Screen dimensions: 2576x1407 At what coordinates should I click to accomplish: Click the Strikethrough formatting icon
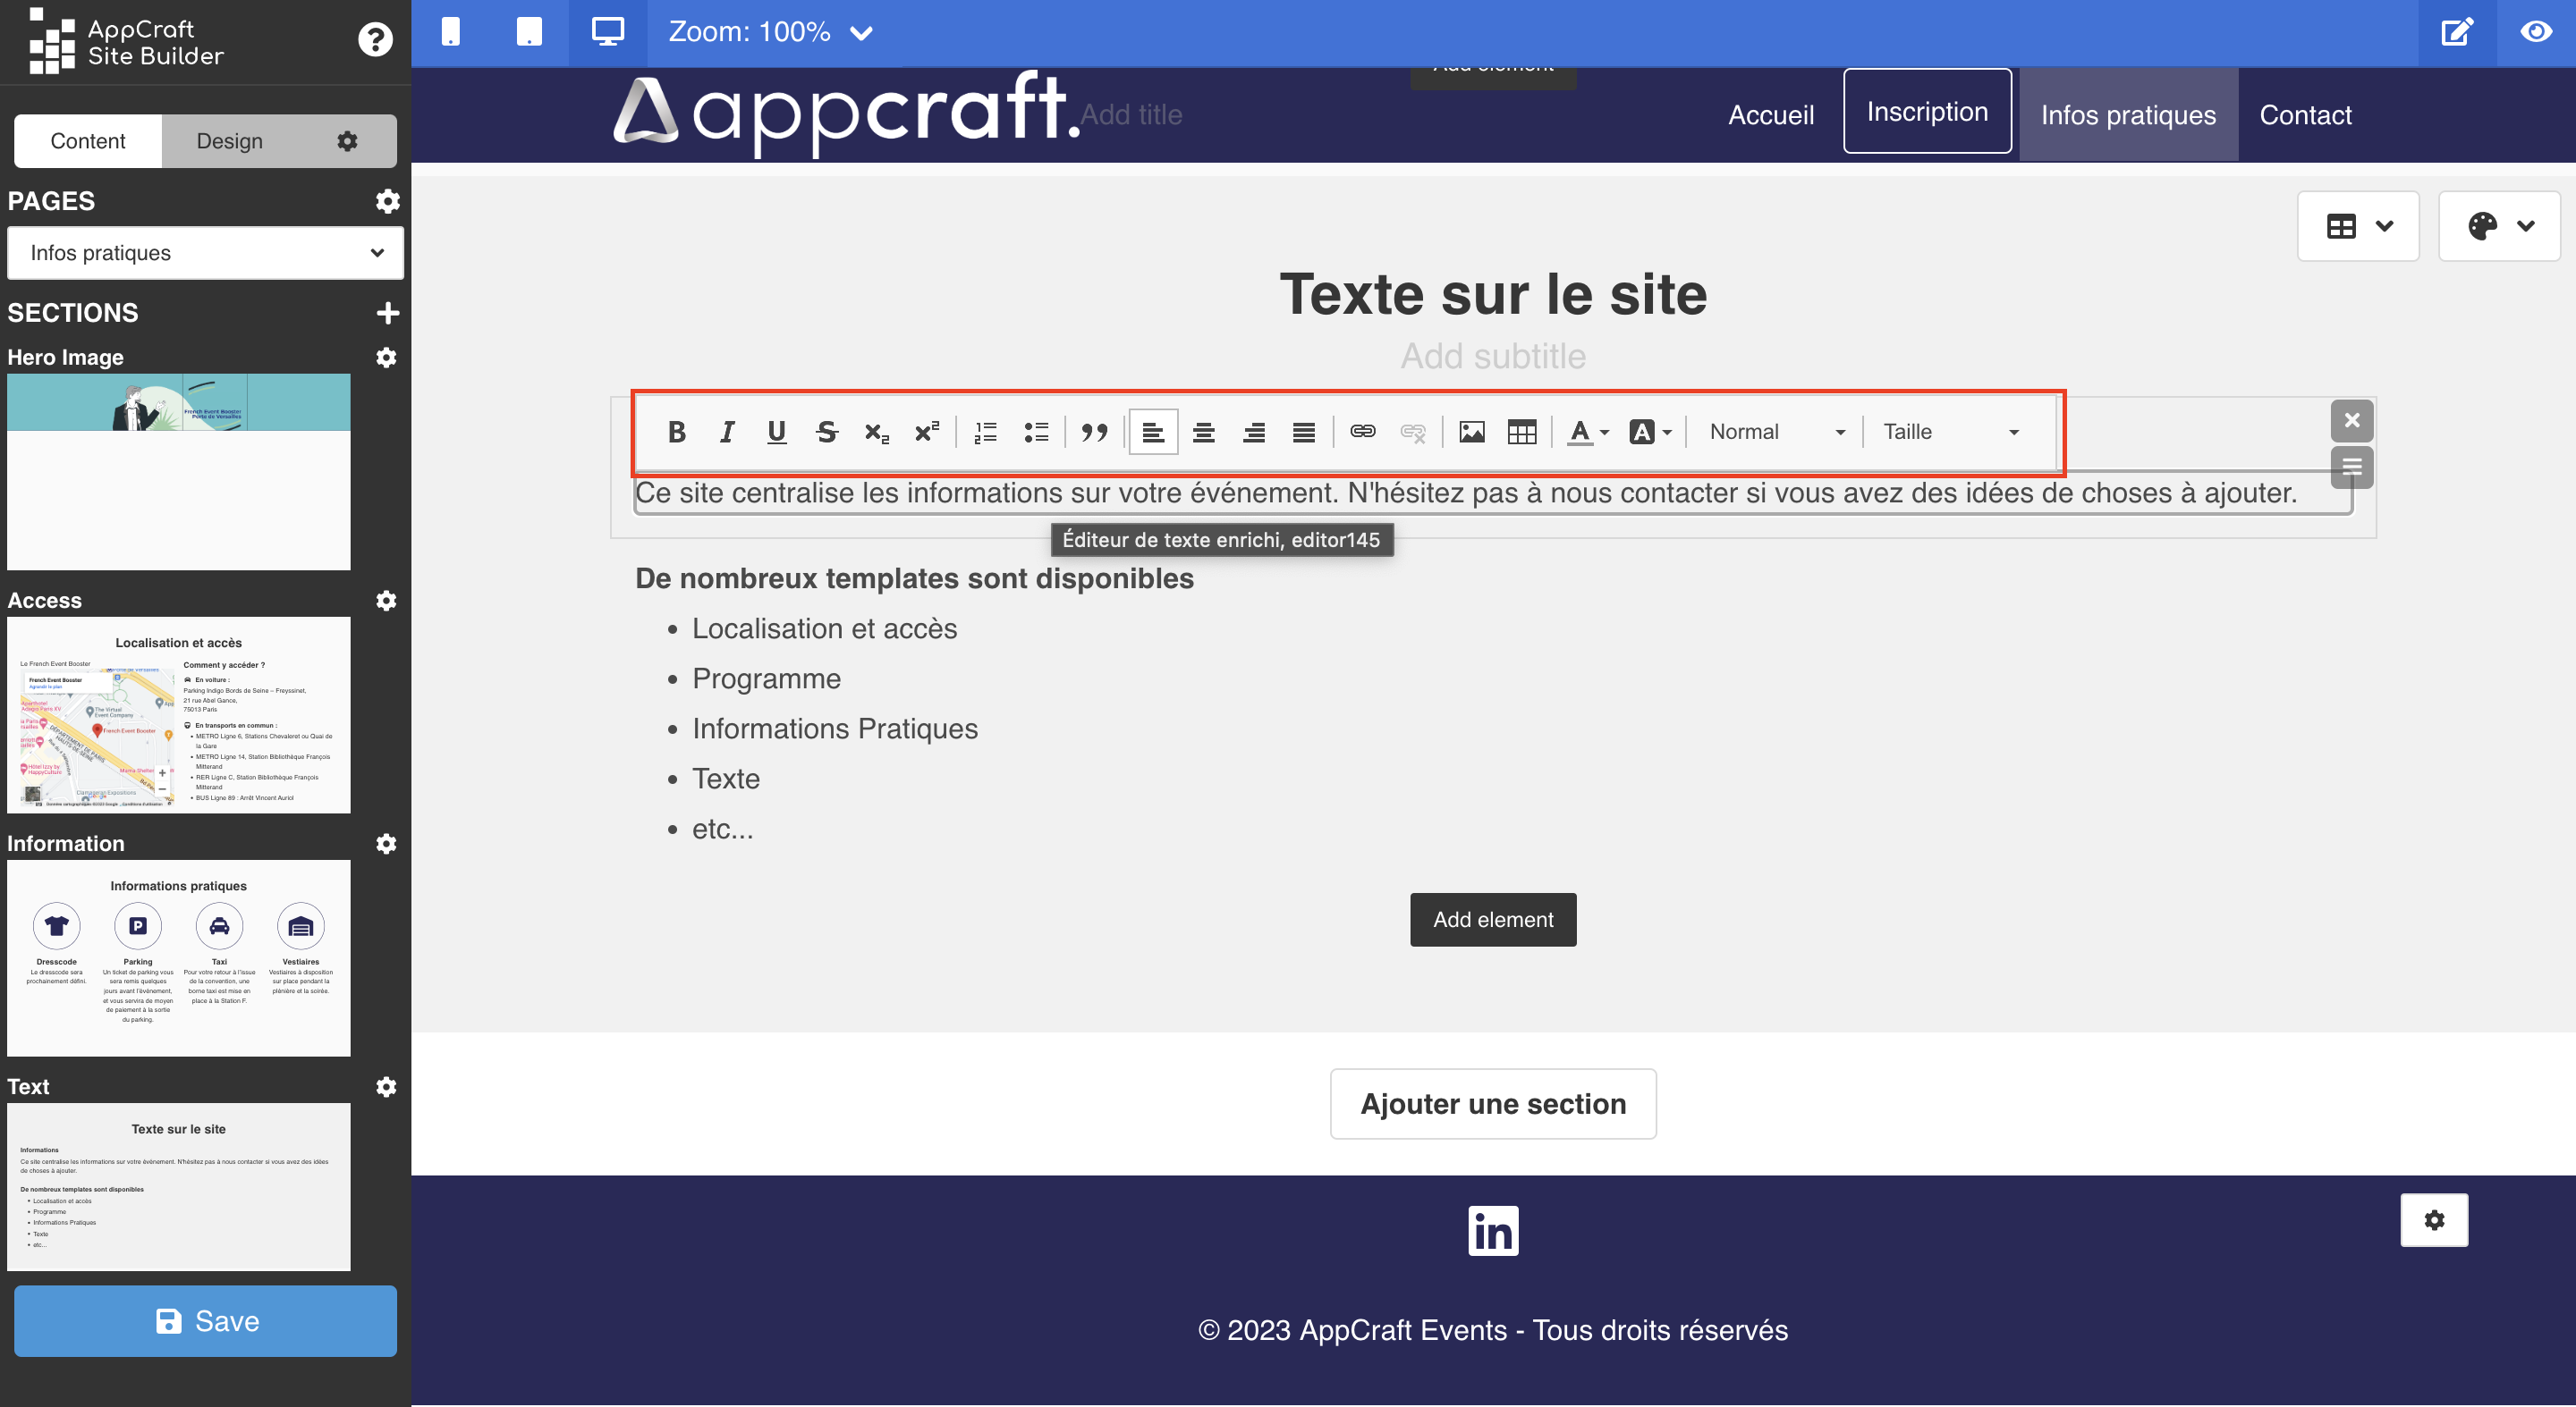826,432
